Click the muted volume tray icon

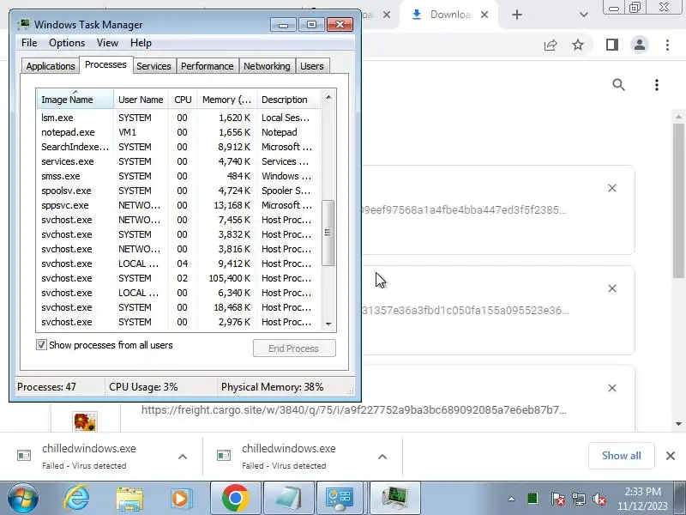[x=599, y=499]
